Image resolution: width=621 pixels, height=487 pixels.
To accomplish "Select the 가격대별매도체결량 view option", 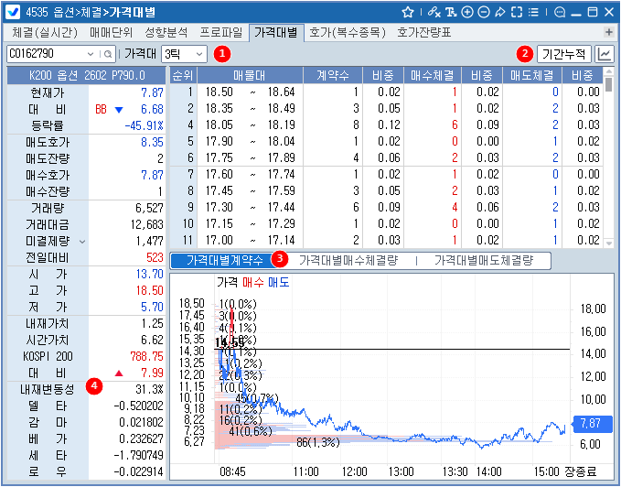I will pyautogui.click(x=483, y=261).
